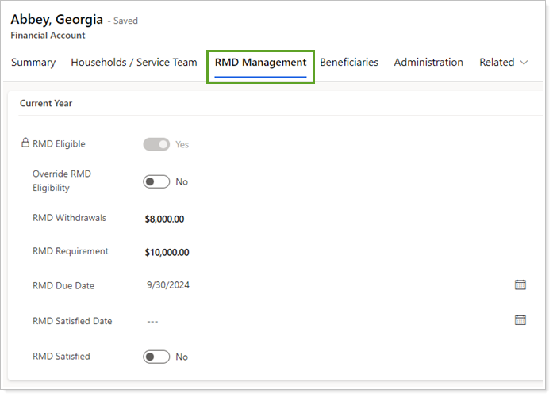Switch to the Summary tab
The width and height of the screenshot is (553, 397).
[x=33, y=63]
